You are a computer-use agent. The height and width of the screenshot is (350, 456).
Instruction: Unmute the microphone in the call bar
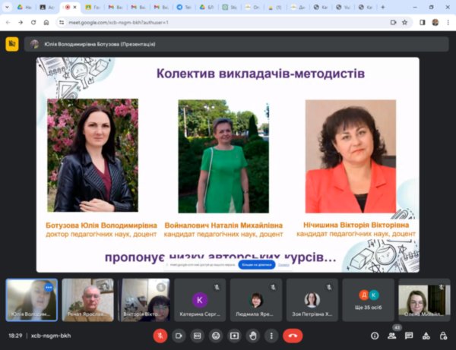pos(160,335)
